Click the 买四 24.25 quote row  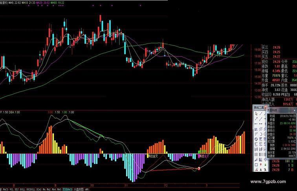click(271, 52)
